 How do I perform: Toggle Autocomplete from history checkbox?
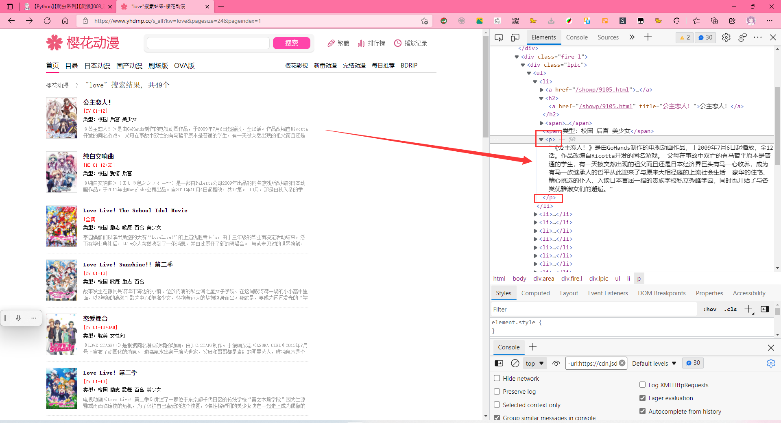point(642,411)
